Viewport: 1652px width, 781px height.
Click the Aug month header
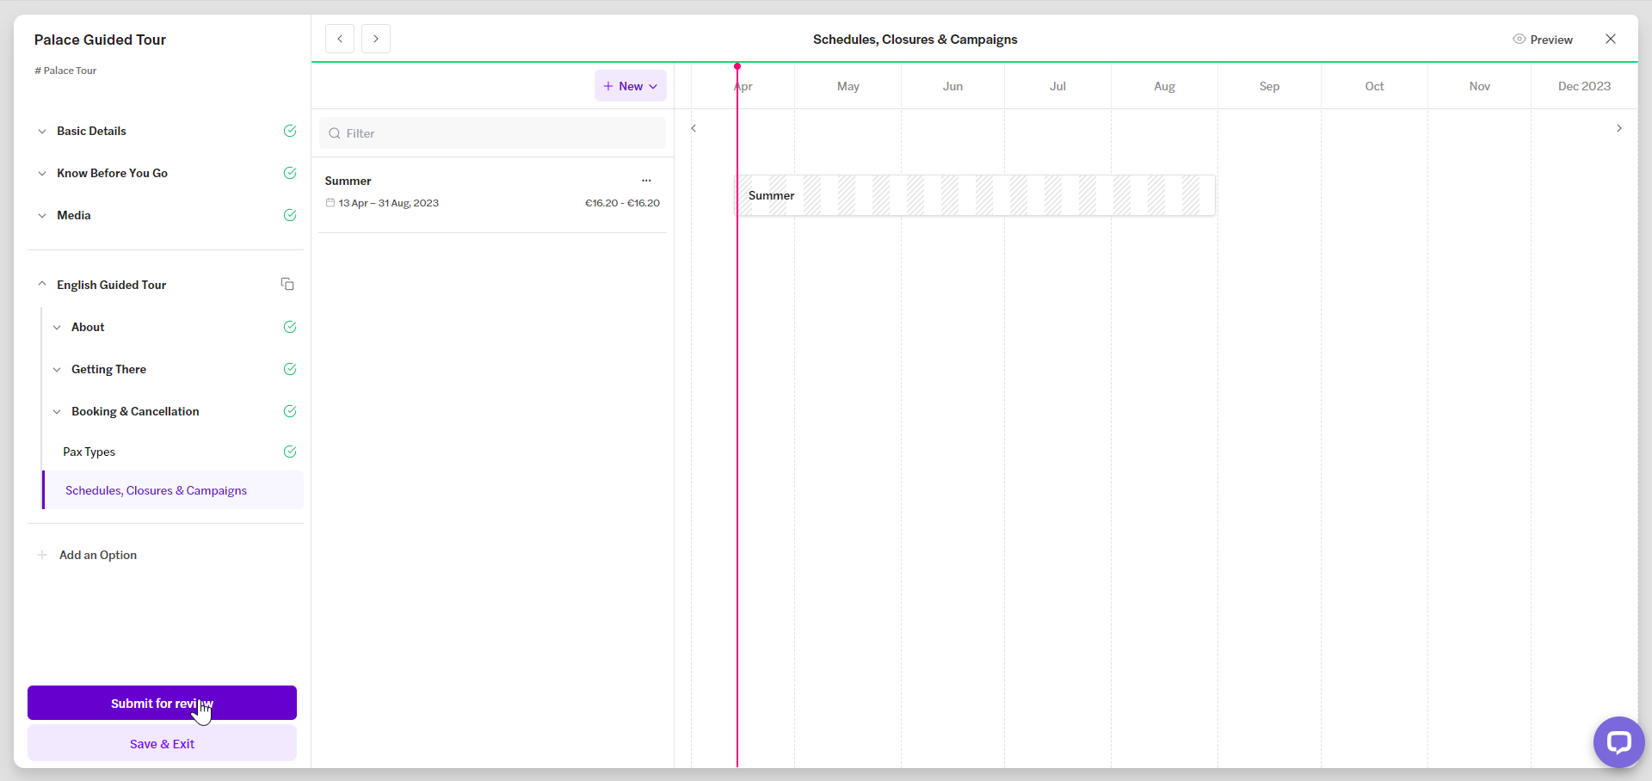click(x=1164, y=86)
